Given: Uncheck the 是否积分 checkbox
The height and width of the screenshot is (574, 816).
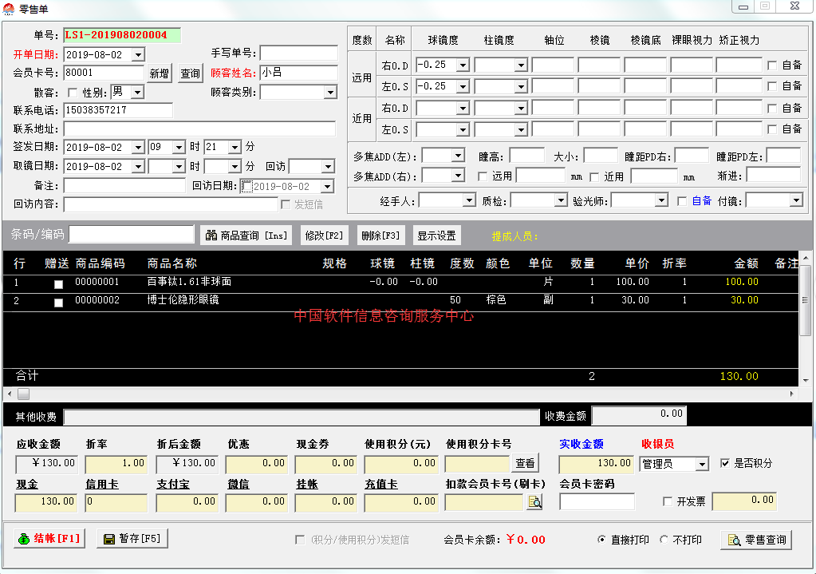Looking at the screenshot, I should 725,463.
